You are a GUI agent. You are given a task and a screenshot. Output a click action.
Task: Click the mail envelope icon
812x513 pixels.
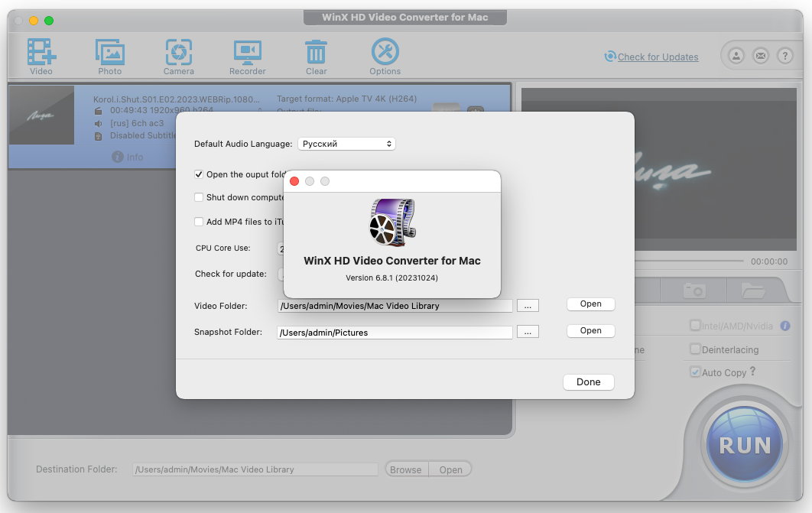tap(760, 55)
